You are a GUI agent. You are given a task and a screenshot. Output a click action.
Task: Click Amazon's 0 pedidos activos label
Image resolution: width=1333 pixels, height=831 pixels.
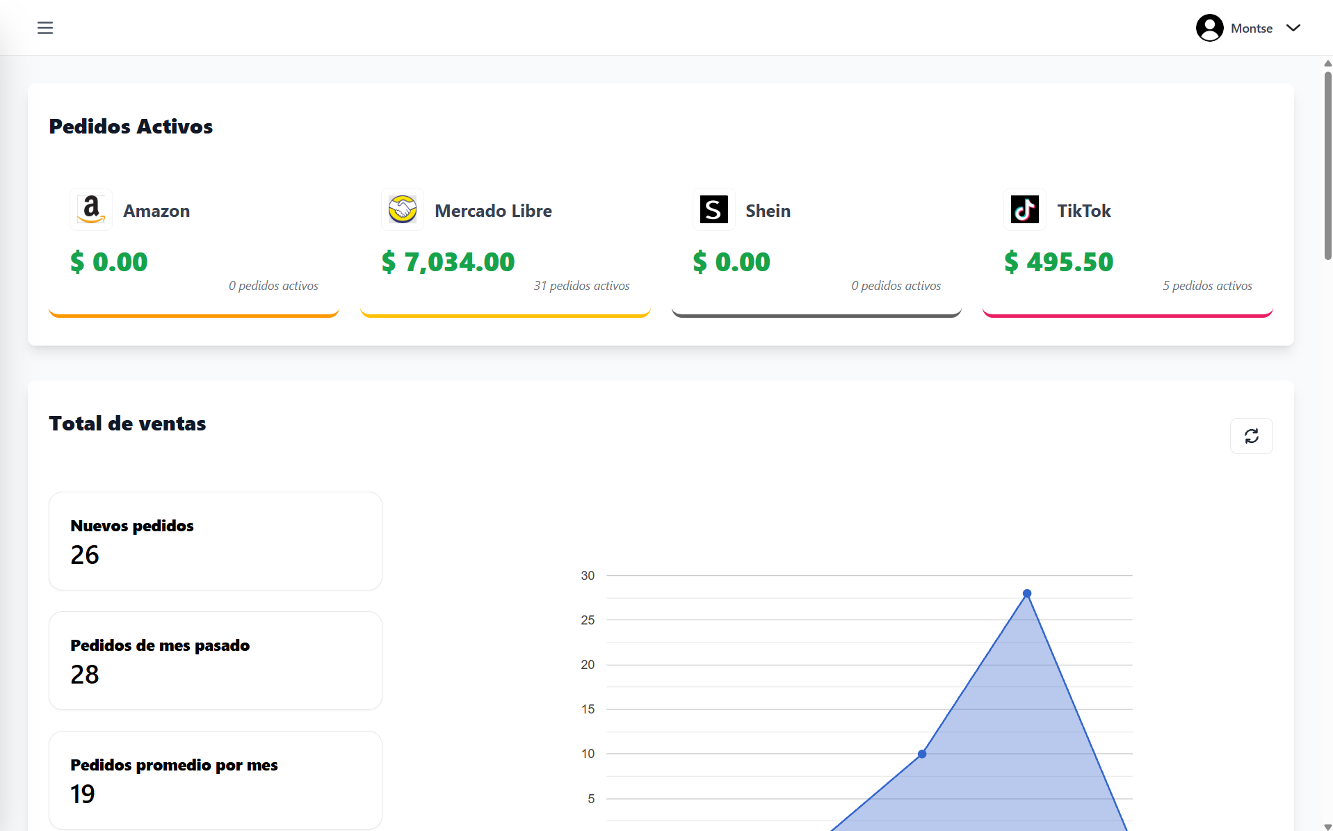click(x=273, y=286)
